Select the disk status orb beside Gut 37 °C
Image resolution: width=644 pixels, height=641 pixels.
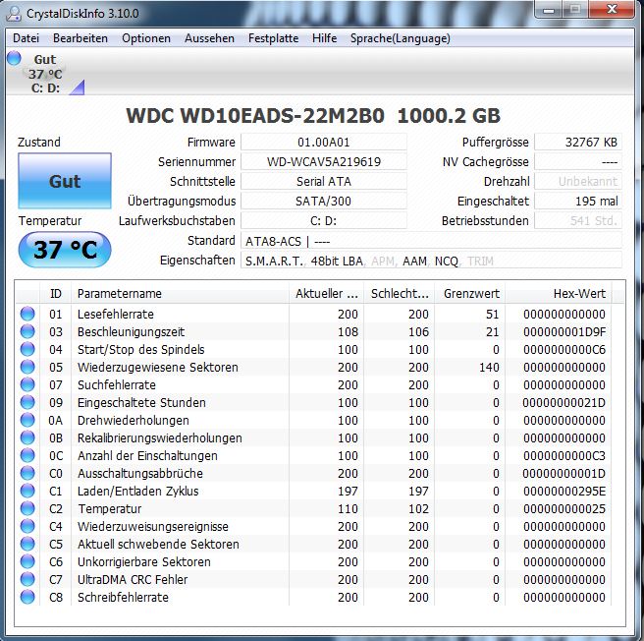[14, 58]
